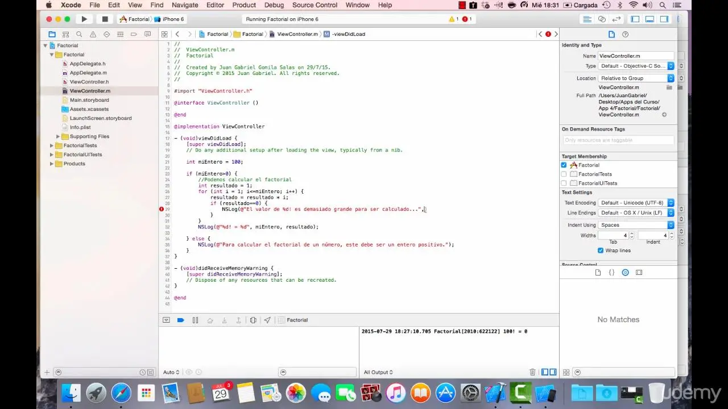The width and height of the screenshot is (728, 409).
Task: Disable FactorialUITests target membership
Action: 564,183
